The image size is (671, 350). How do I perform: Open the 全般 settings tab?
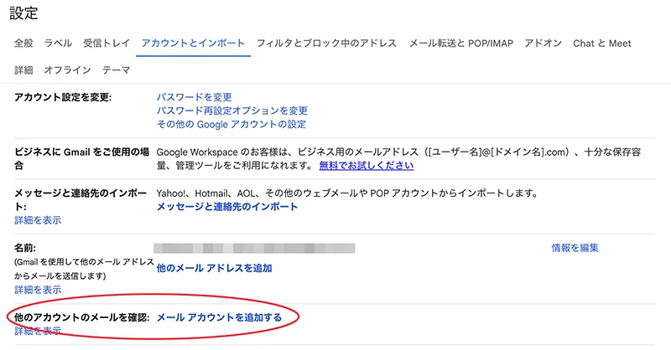click(24, 43)
